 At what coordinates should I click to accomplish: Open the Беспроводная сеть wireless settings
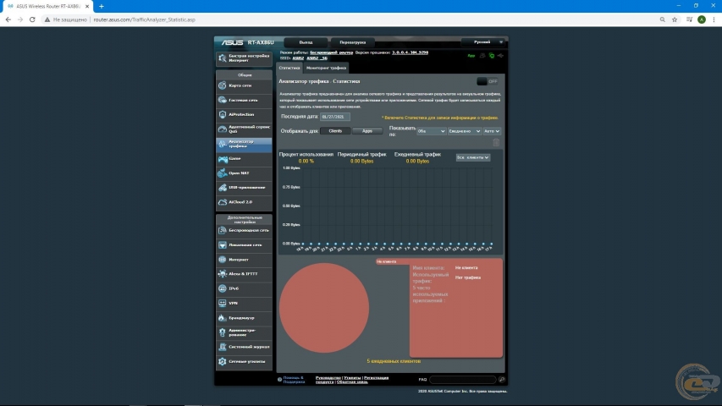point(244,231)
